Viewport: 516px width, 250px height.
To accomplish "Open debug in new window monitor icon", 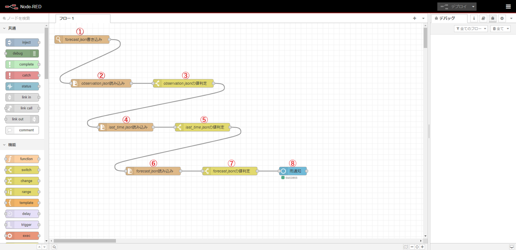I will click(512, 247).
